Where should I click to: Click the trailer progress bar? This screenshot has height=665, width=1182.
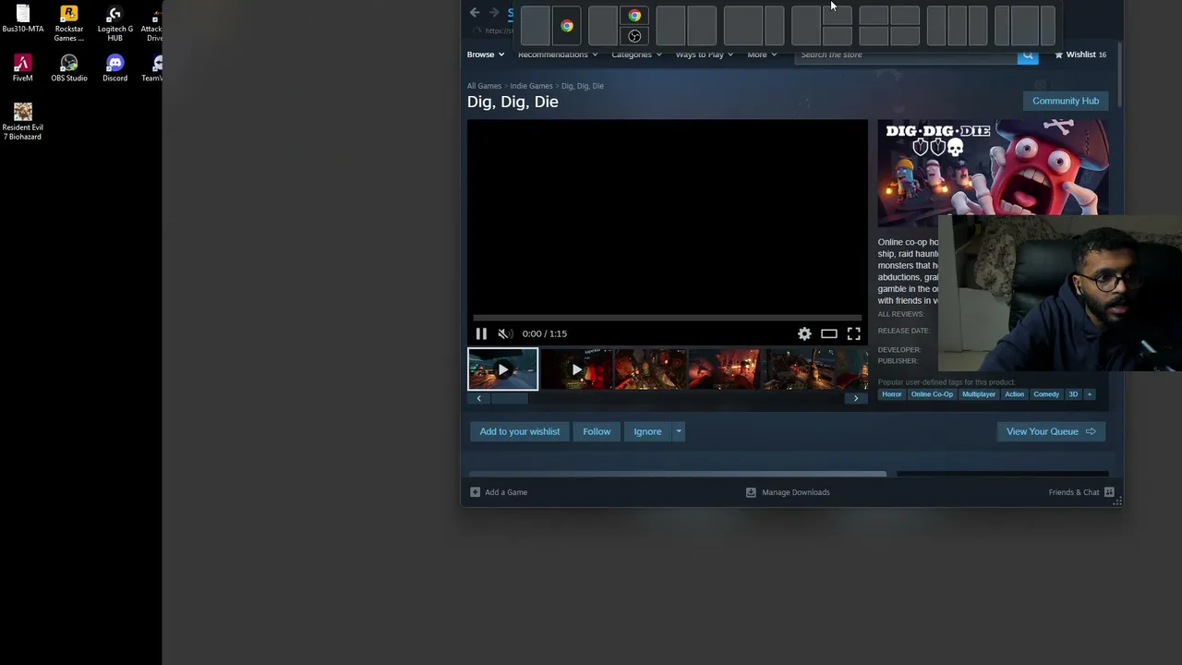coord(667,319)
